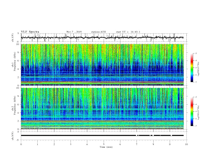This screenshot has height=162, width=210.
Task: Click the ch.1 color bar 'log(PSD)(V²/Hz)' label
Action: (198, 69)
